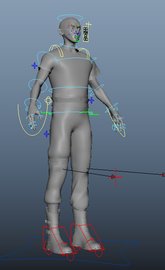
Task: Click the blue plus locator beside shoulder
Action: click(x=35, y=66)
